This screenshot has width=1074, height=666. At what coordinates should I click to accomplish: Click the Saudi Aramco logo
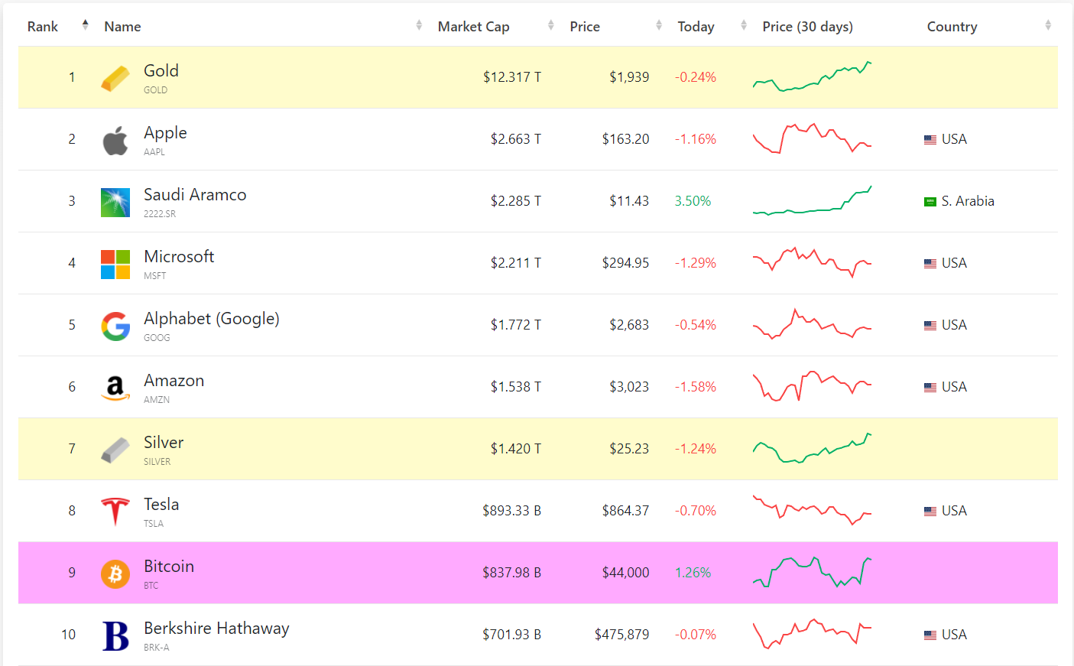[x=115, y=203]
